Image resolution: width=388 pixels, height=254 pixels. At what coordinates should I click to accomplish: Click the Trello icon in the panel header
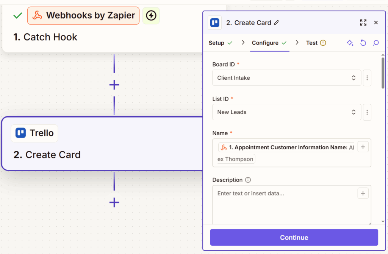pos(214,23)
